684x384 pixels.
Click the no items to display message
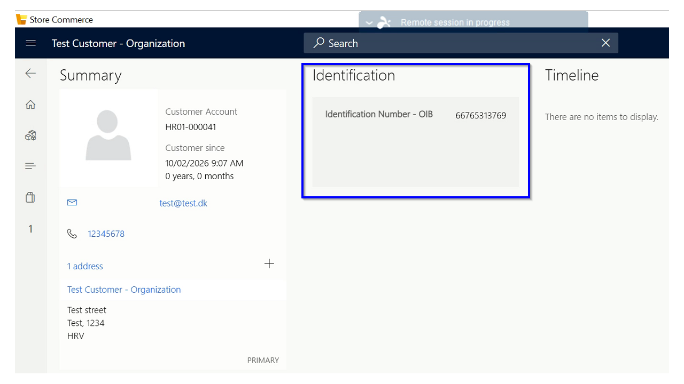click(x=602, y=117)
